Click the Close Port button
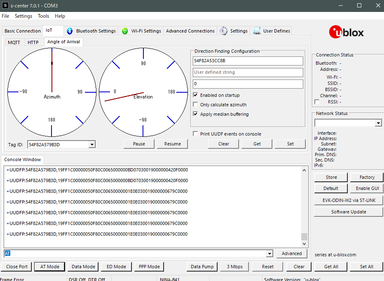Screen dimensions: 384x281 tap(16, 267)
